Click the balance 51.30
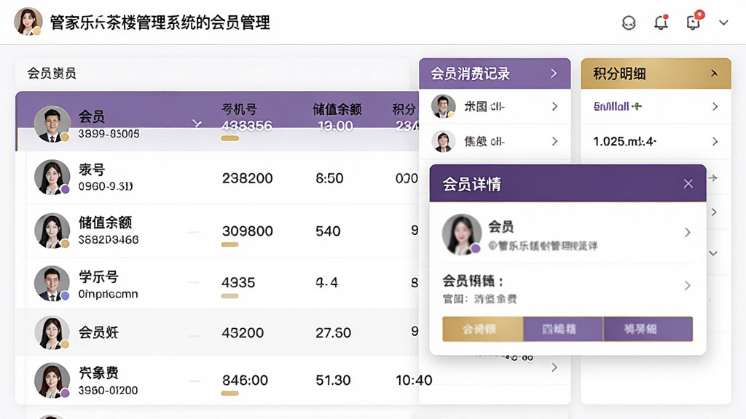This screenshot has width=746, height=419. 333,380
